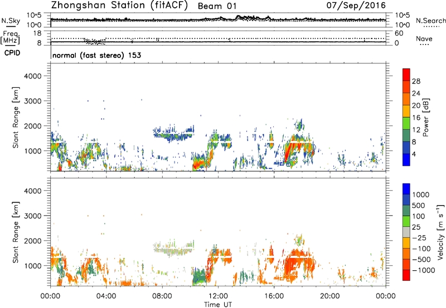The image size is (446, 308).
Task: Pick the grey segment of the Velocity colorbar
Action: pos(406,232)
